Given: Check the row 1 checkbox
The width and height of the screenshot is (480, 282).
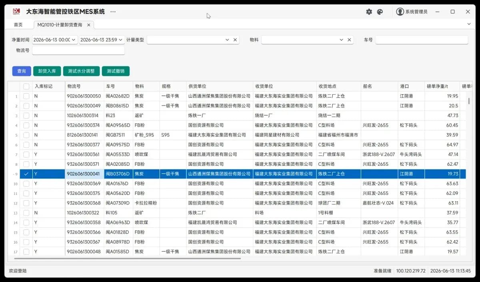Looking at the screenshot, I should pos(26,96).
